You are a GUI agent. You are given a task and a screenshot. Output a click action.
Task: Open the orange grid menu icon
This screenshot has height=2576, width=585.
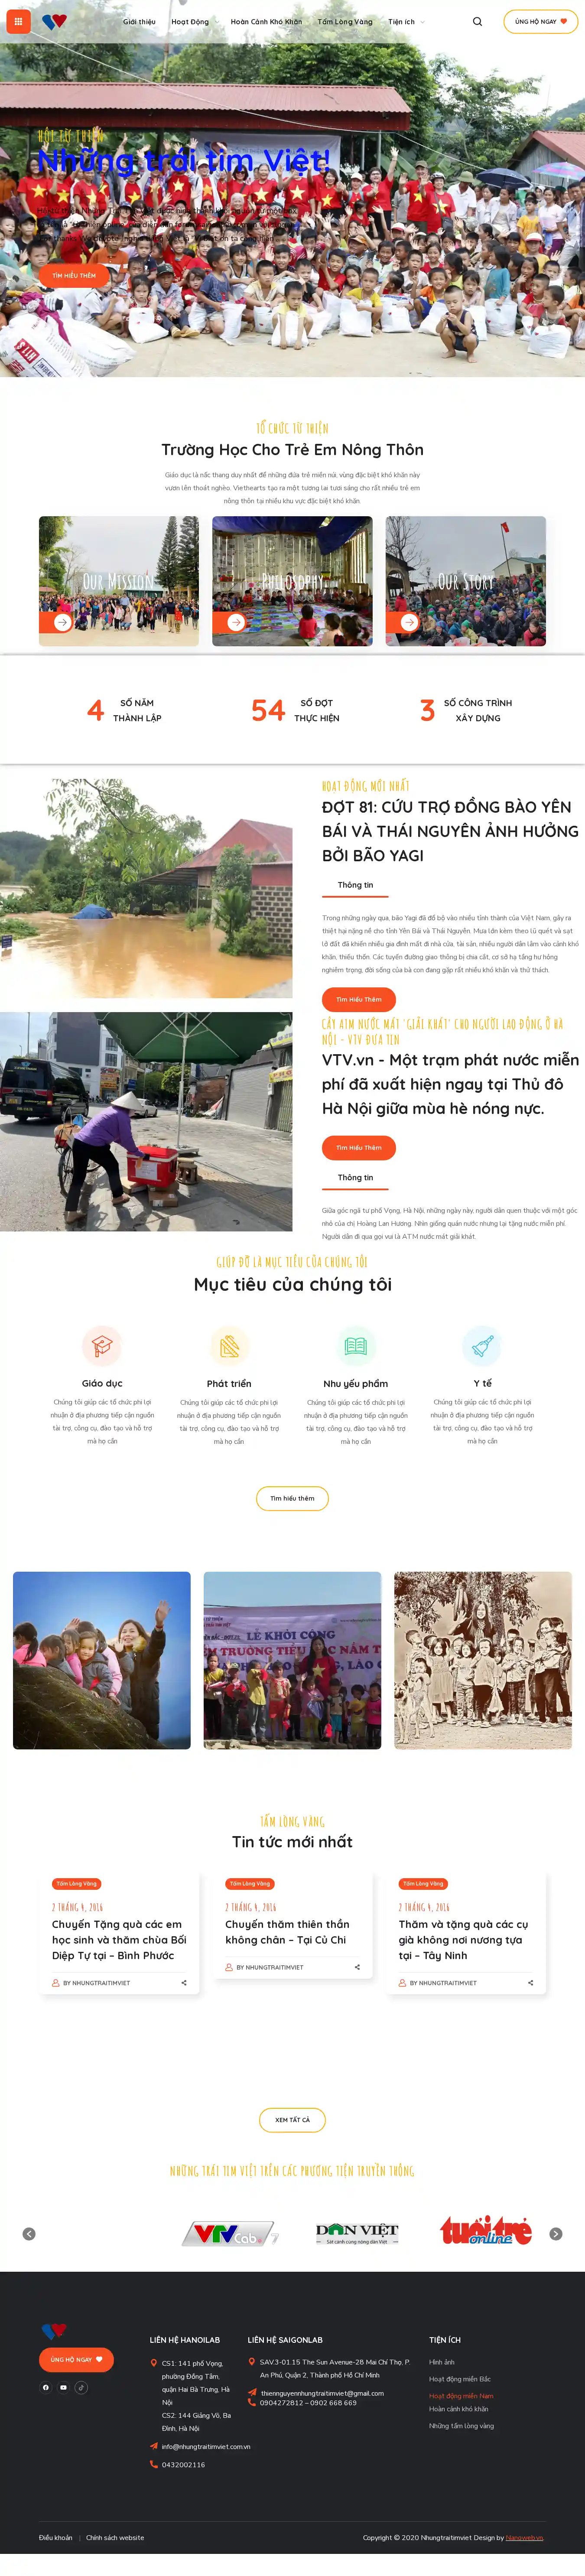pyautogui.click(x=18, y=21)
